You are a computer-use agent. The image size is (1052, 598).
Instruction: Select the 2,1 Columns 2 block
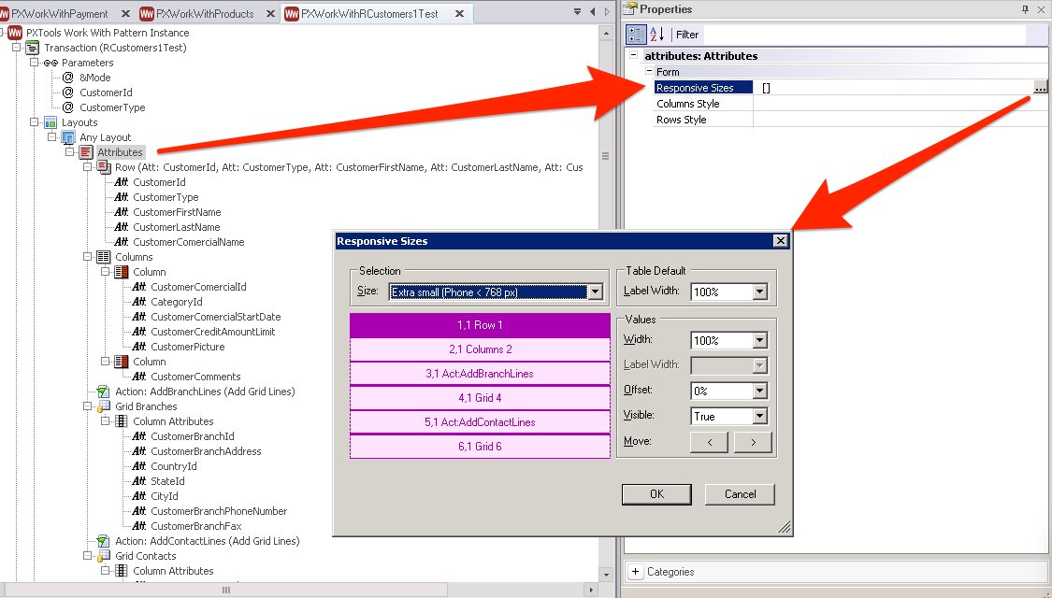tap(480, 349)
